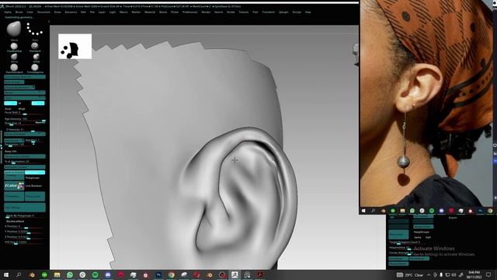
Task: Click the black silhouette alpha thumbnail on canvas
Action: point(75,47)
